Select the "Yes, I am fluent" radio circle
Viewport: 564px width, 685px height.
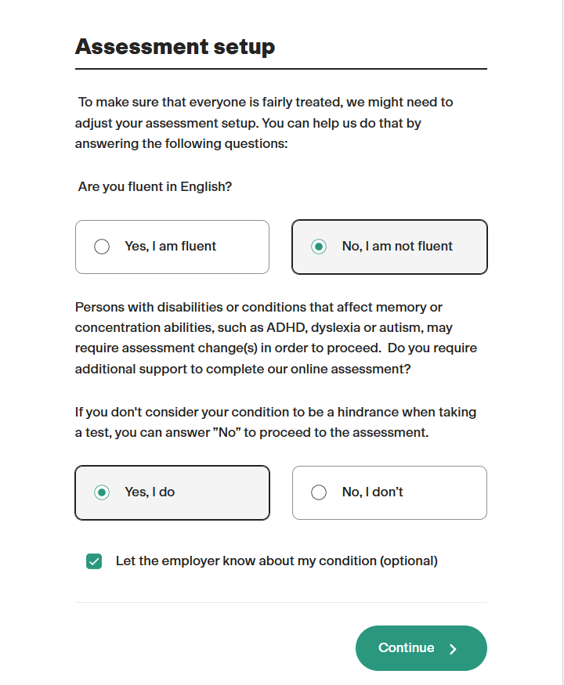[102, 247]
